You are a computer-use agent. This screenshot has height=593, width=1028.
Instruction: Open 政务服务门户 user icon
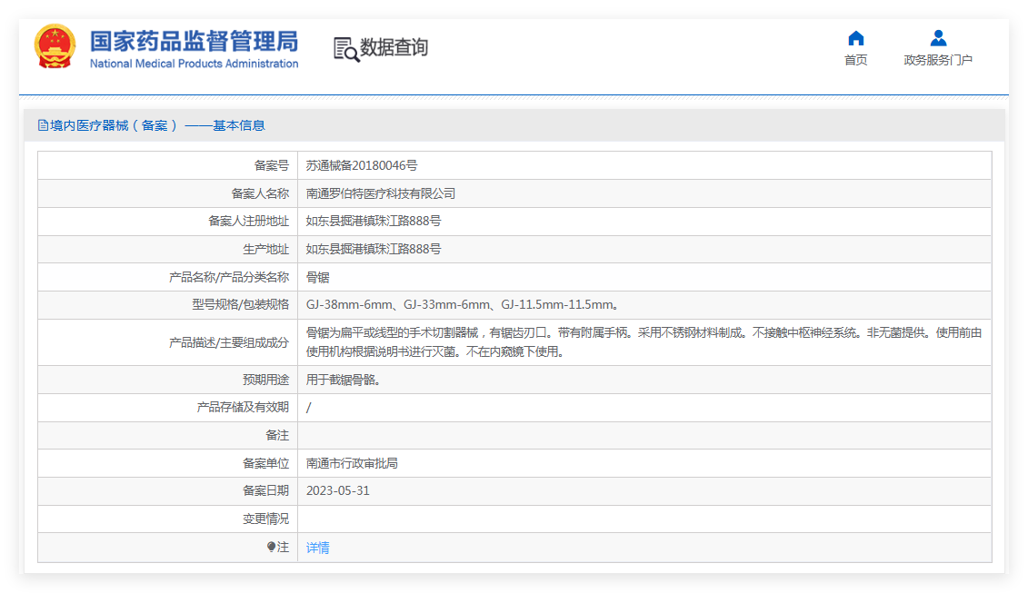tap(938, 38)
